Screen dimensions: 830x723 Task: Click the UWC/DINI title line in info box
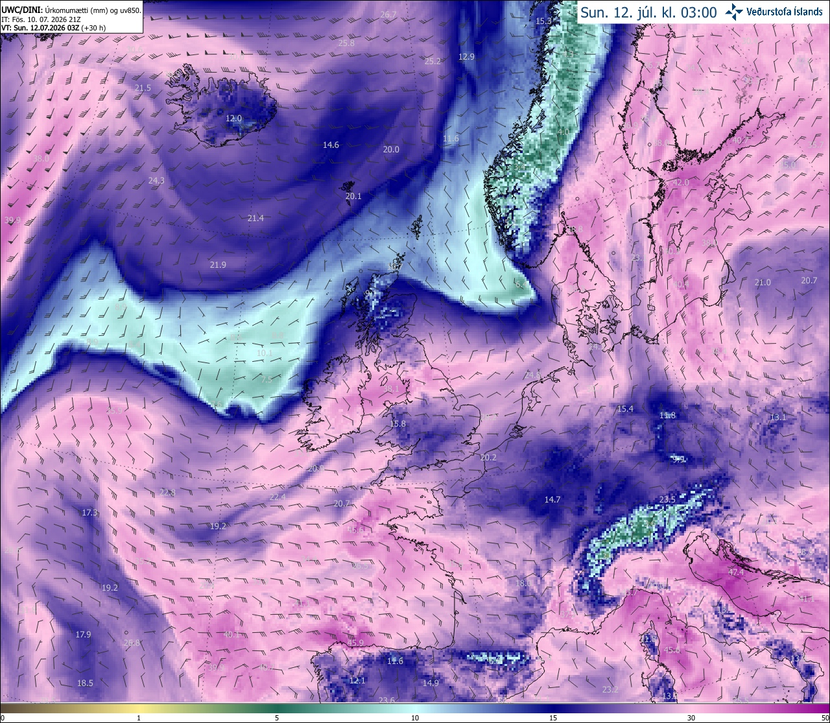tap(71, 10)
